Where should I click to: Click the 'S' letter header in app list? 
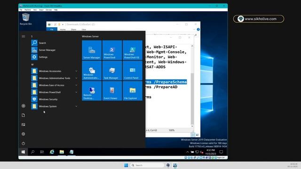[32, 37]
